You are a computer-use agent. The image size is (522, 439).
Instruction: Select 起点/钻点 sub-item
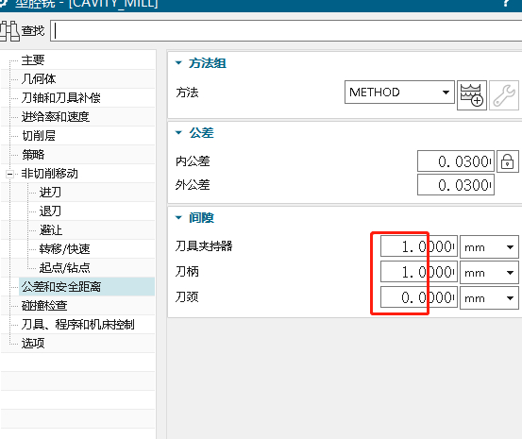(x=64, y=268)
